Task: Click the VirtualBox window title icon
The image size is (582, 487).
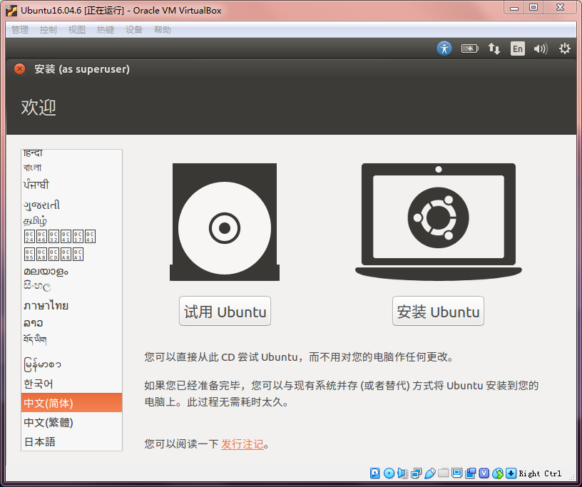Action: pos(11,11)
